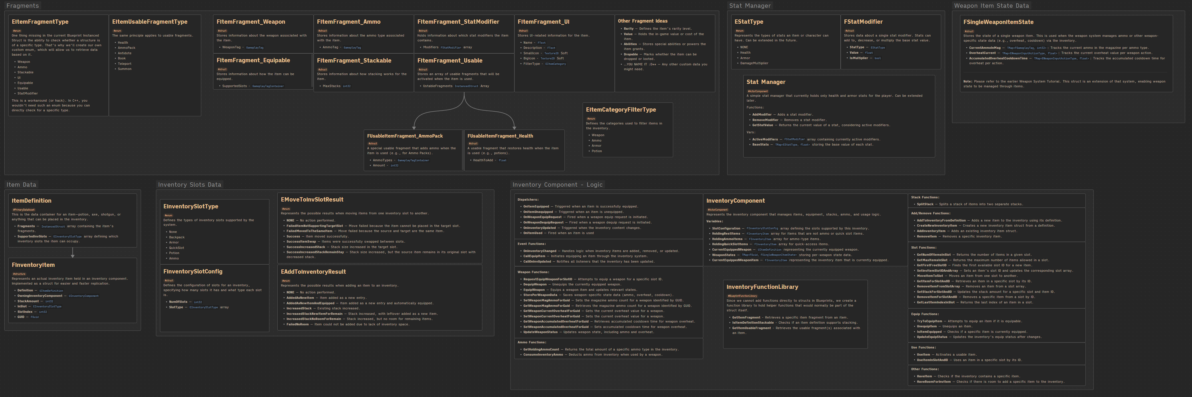Select the Item Data group label
This screenshot has height=397, width=1192.
(21, 184)
